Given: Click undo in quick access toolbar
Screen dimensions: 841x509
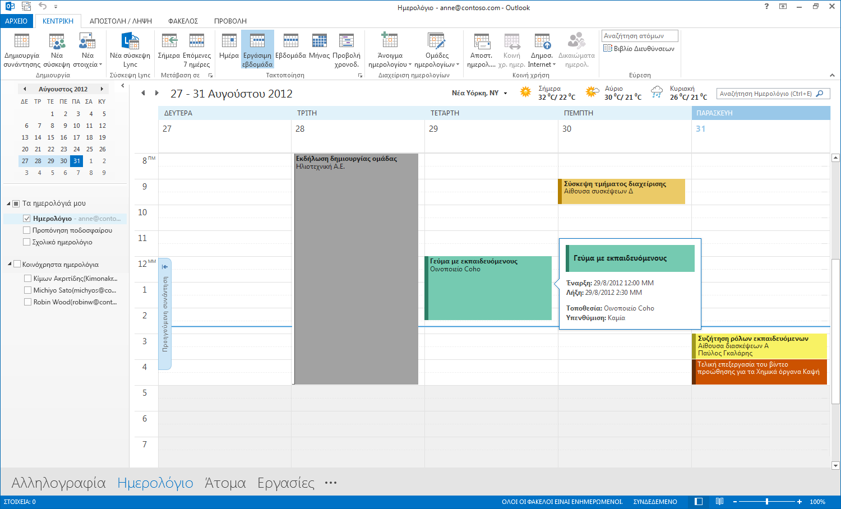Looking at the screenshot, I should pyautogui.click(x=43, y=6).
